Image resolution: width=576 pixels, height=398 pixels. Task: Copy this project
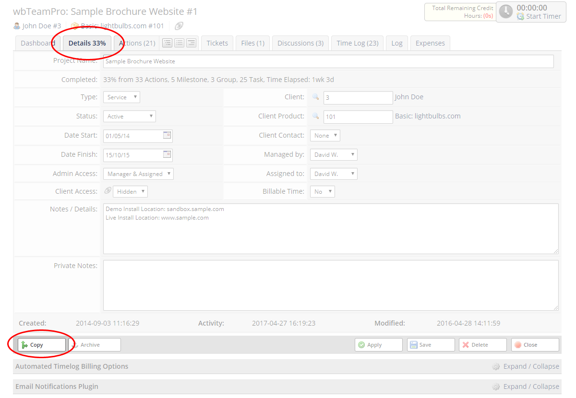coord(41,344)
